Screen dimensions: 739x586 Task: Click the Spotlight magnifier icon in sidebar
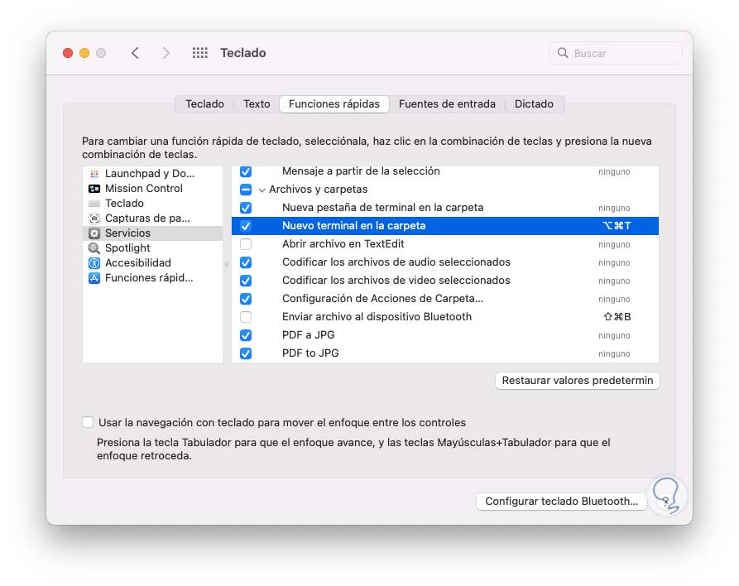(x=94, y=248)
